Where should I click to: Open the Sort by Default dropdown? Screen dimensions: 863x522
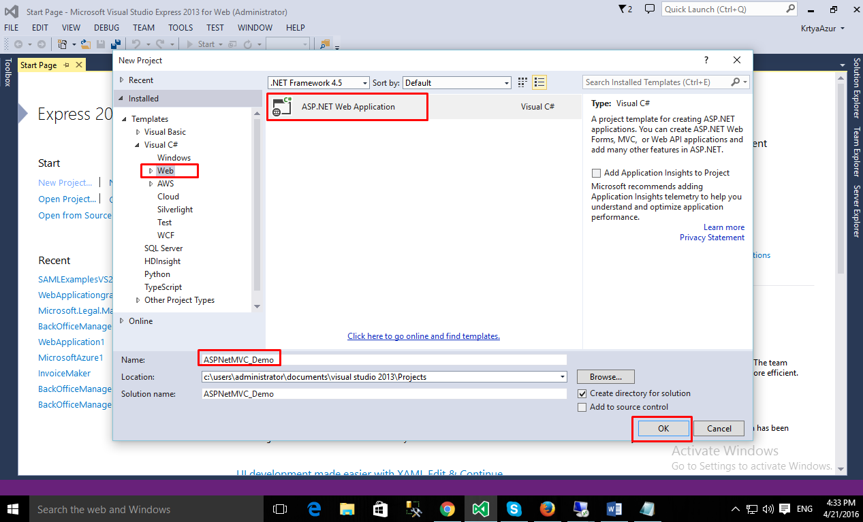456,83
